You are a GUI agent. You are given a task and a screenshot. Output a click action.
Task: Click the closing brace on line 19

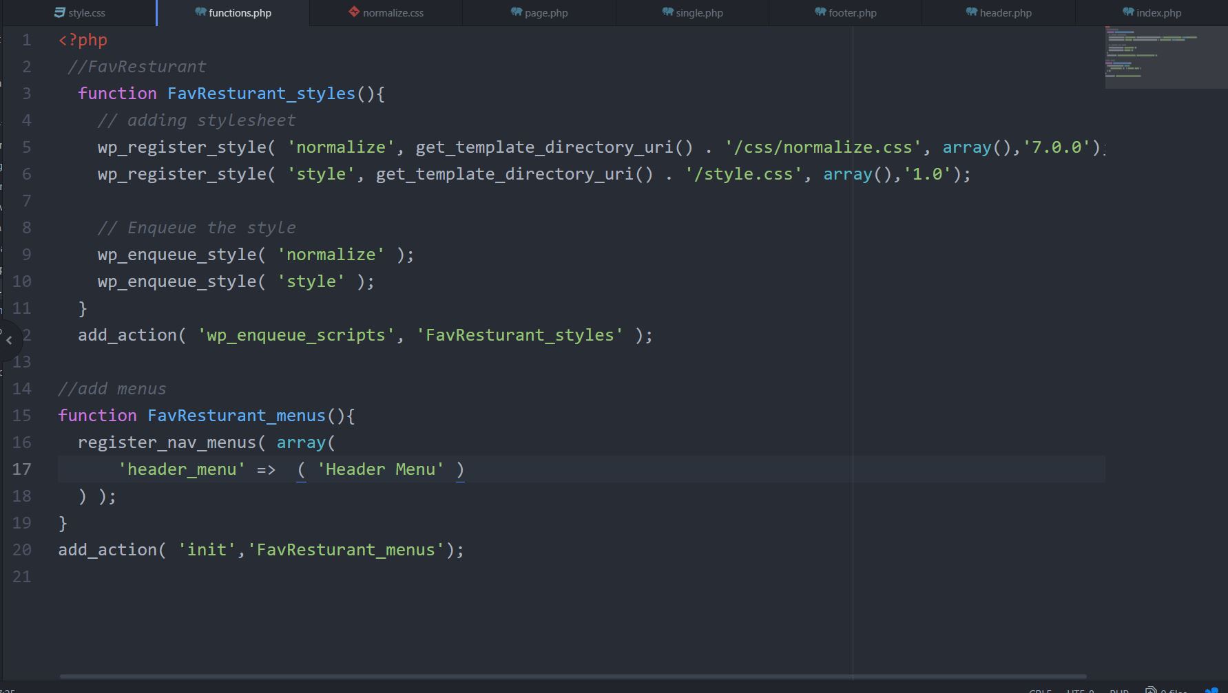pyautogui.click(x=63, y=523)
